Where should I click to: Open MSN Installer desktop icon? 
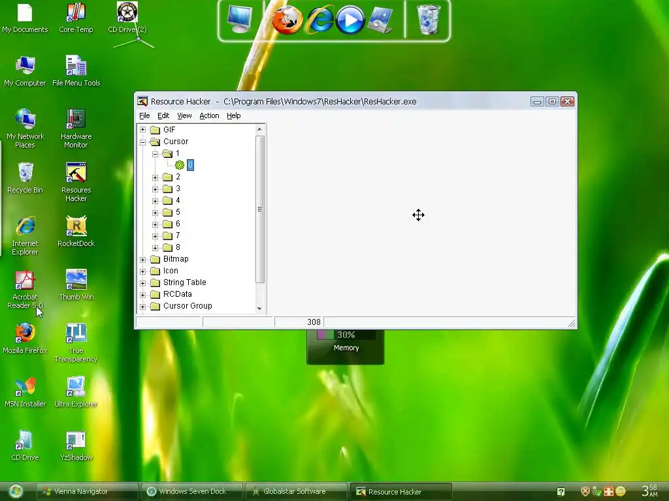[25, 393]
